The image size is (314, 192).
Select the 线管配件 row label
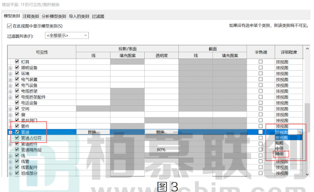(x=29, y=167)
